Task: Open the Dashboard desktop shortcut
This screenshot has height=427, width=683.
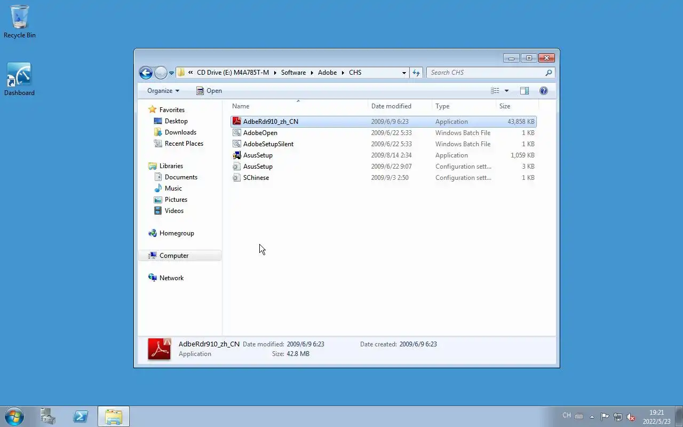Action: [19, 80]
